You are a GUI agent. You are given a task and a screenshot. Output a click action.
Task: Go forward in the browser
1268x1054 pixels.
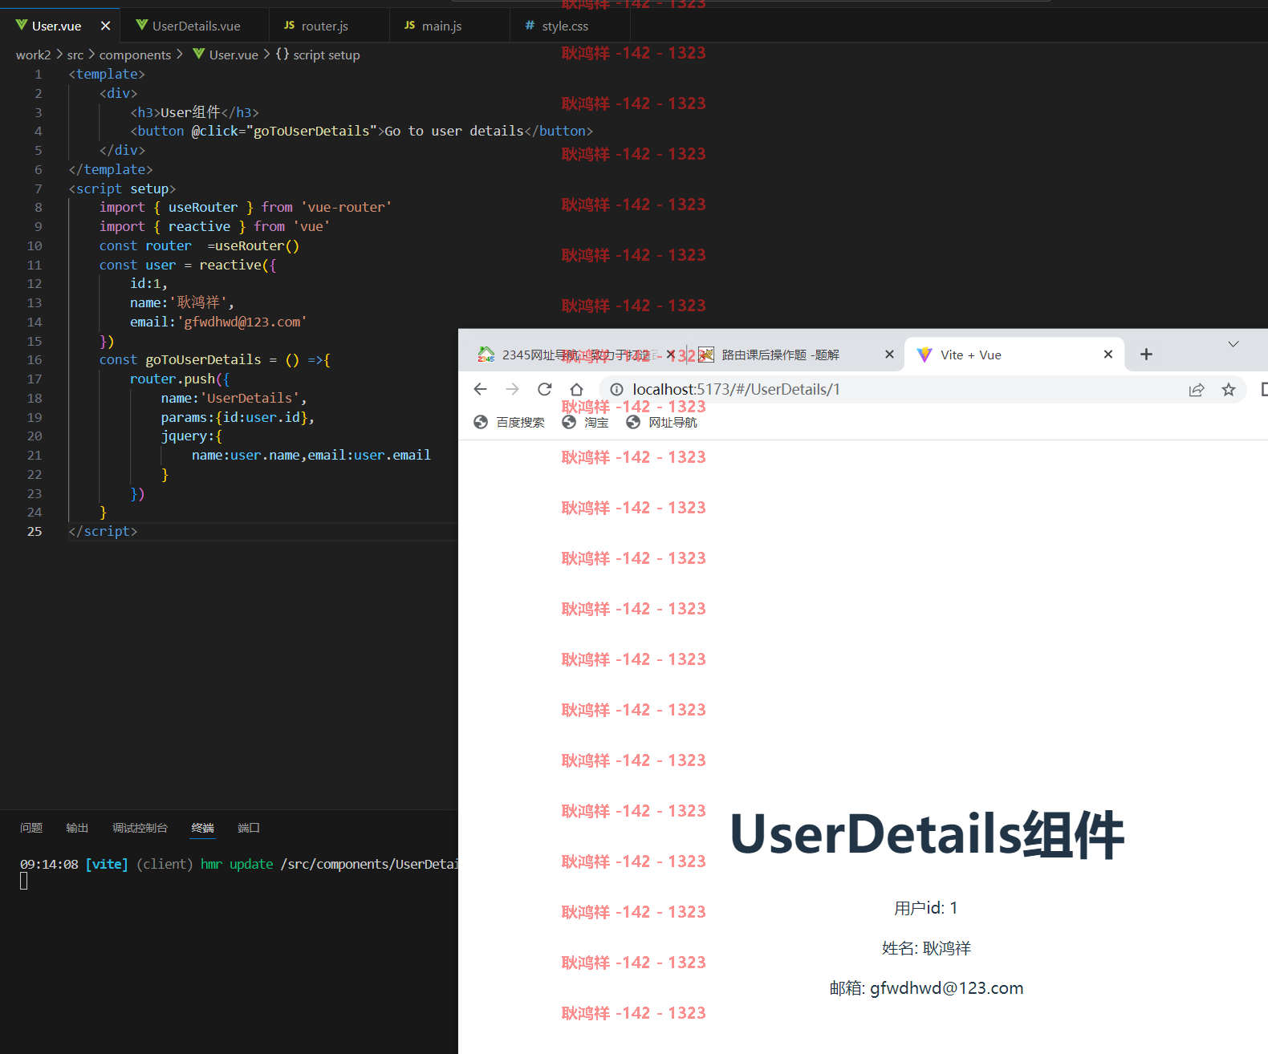[x=512, y=389]
